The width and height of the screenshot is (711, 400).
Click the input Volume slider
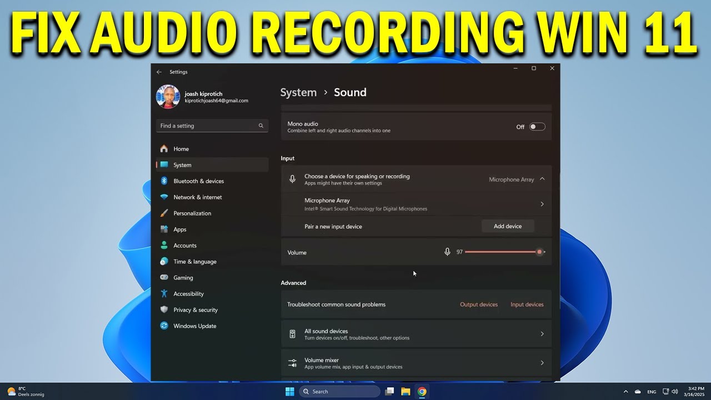tap(505, 252)
